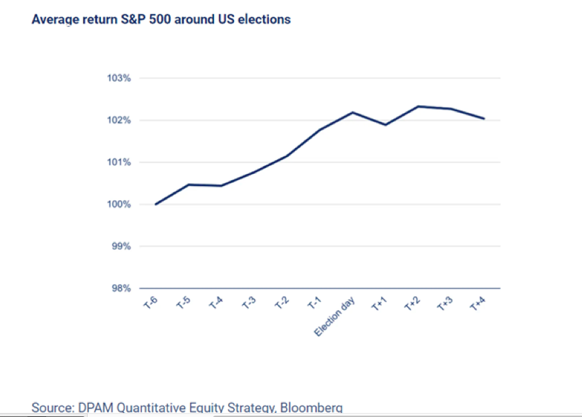Select the 99% y-axis label
Screen dimensions: 582x417
pos(120,246)
